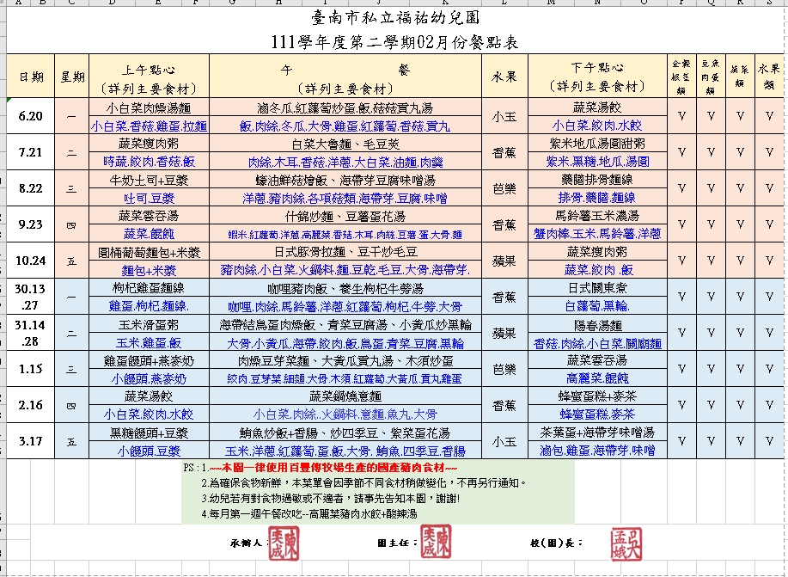This screenshot has width=788, height=577.
Task: Click the cell "枸杞雞蛋麵線"
Action: pos(150,288)
